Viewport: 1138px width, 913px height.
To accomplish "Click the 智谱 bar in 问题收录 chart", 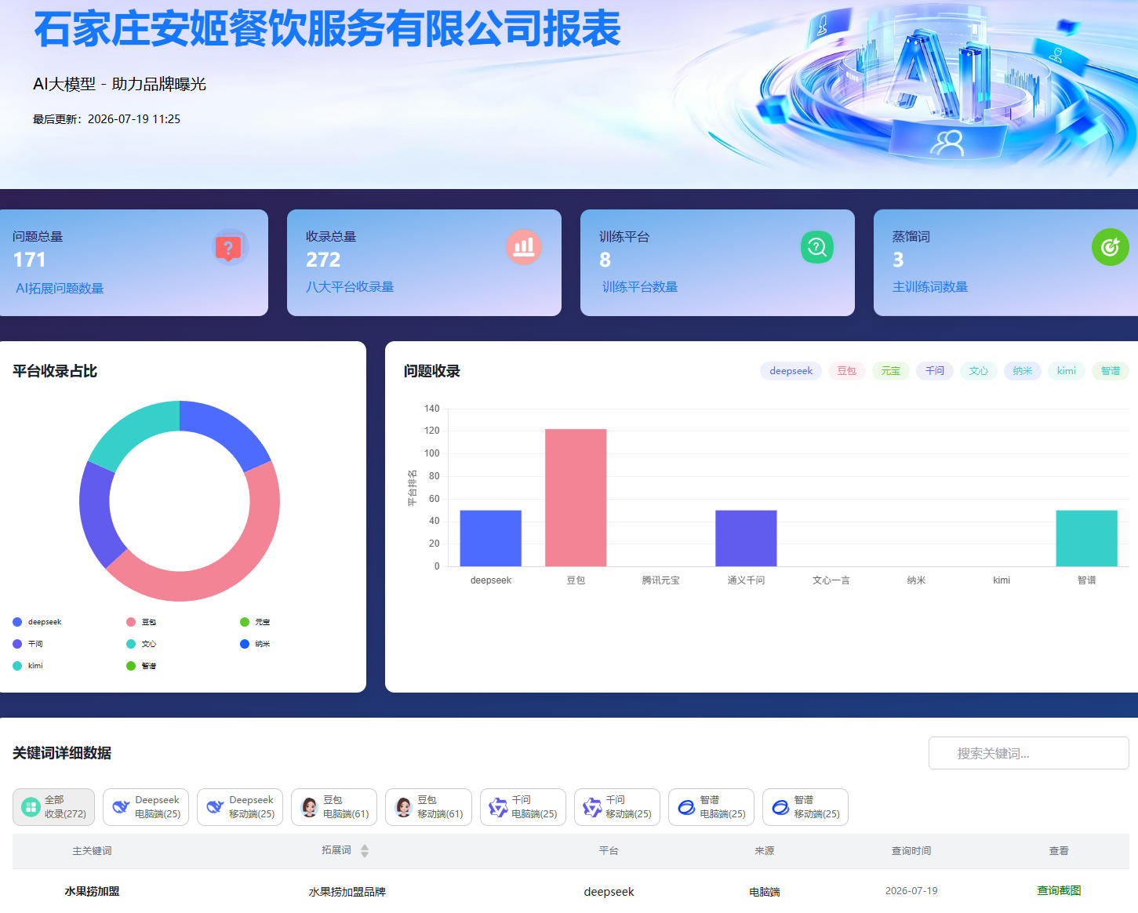I will point(1086,538).
